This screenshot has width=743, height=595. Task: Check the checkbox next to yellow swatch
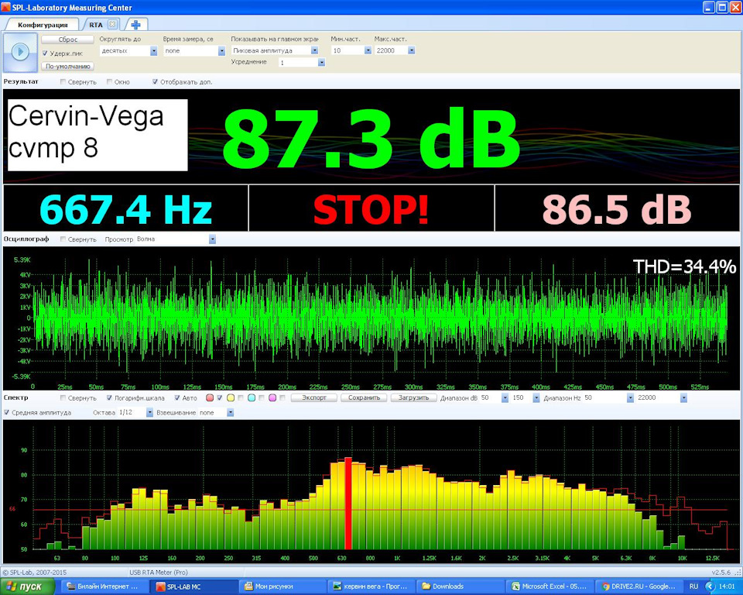tap(240, 397)
